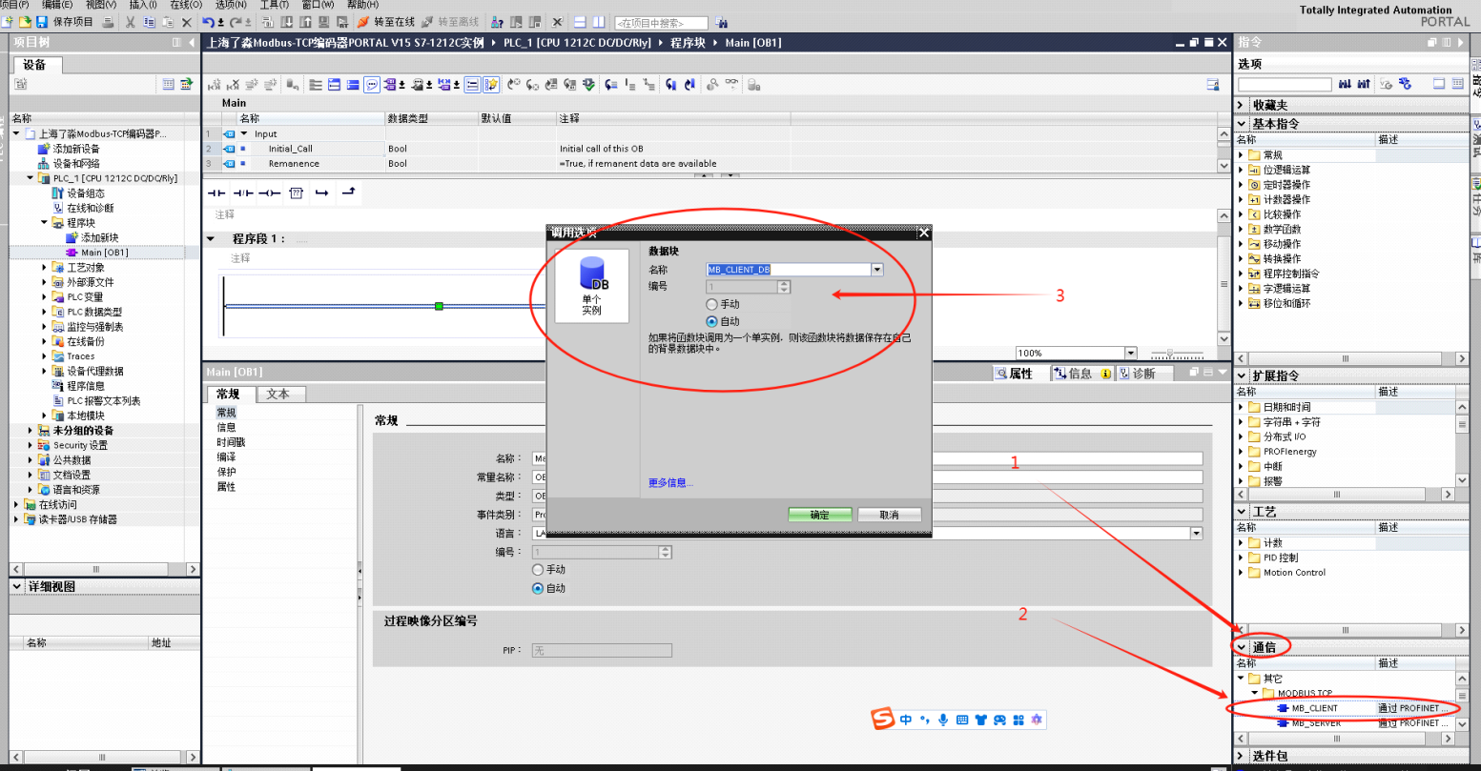Click the 取消 button in dialog
Viewport: 1481px width, 771px height.
(x=890, y=515)
